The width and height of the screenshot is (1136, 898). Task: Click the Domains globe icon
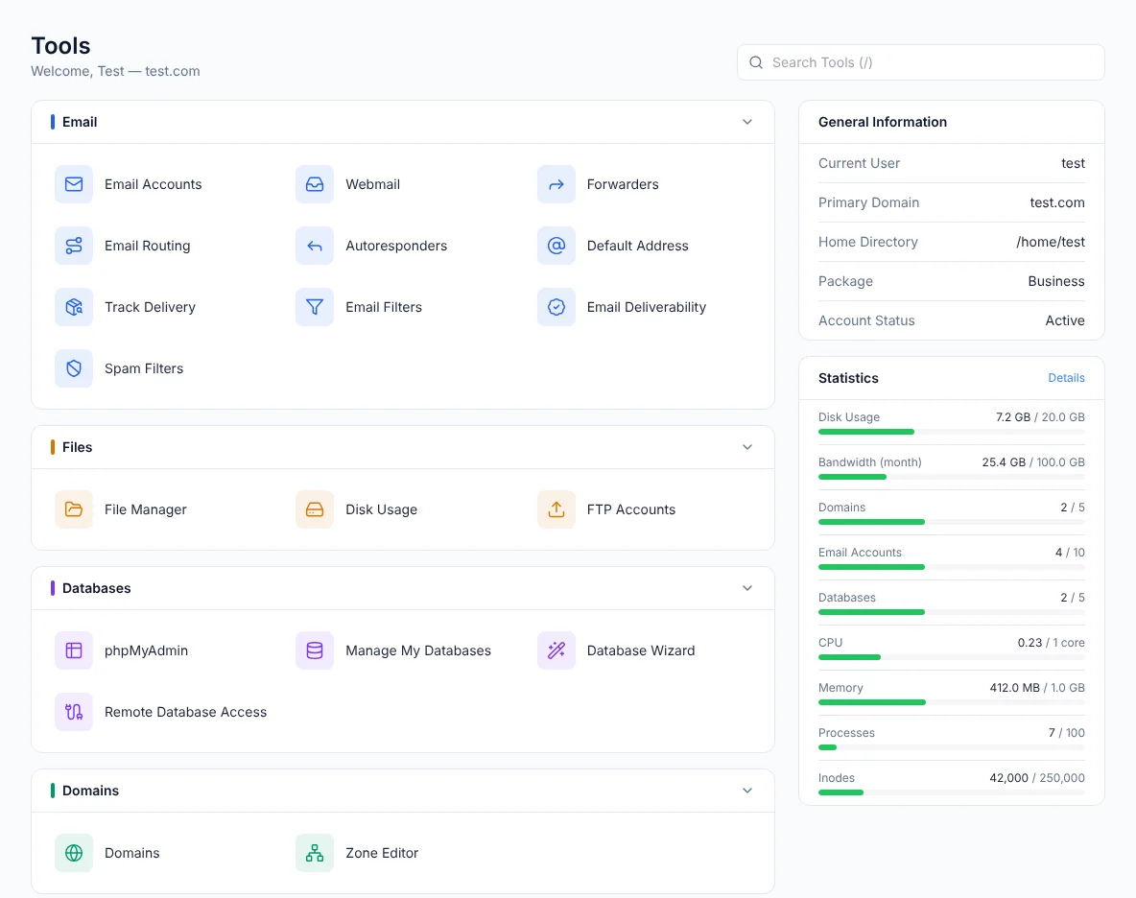[x=74, y=852]
